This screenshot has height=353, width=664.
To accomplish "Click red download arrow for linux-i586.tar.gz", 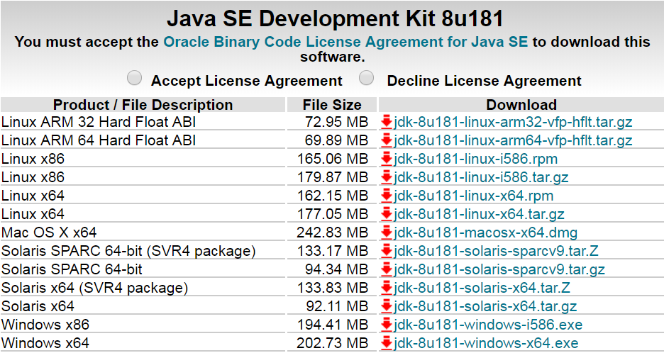I will point(386,177).
